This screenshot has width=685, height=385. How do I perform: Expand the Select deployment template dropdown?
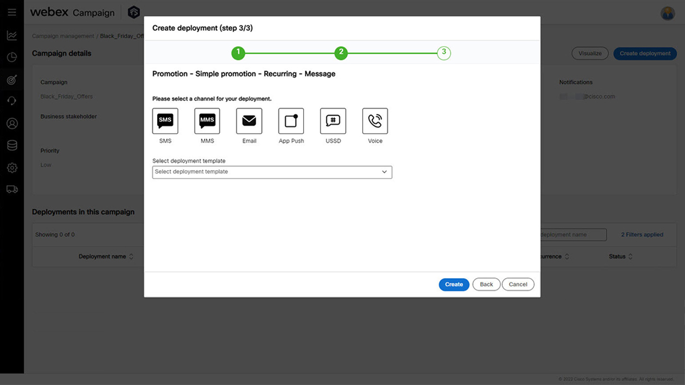(x=272, y=172)
